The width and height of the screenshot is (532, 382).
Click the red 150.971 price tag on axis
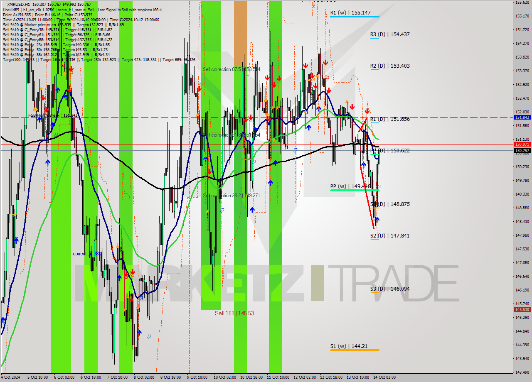click(522, 144)
